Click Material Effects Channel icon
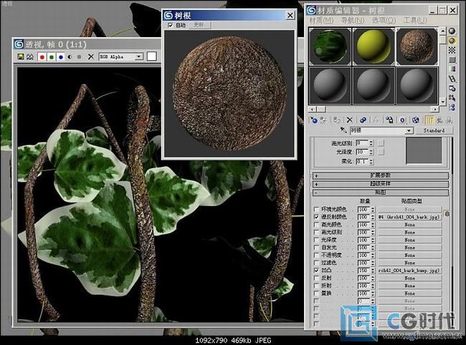The height and width of the screenshot is (345, 466). [x=402, y=120]
